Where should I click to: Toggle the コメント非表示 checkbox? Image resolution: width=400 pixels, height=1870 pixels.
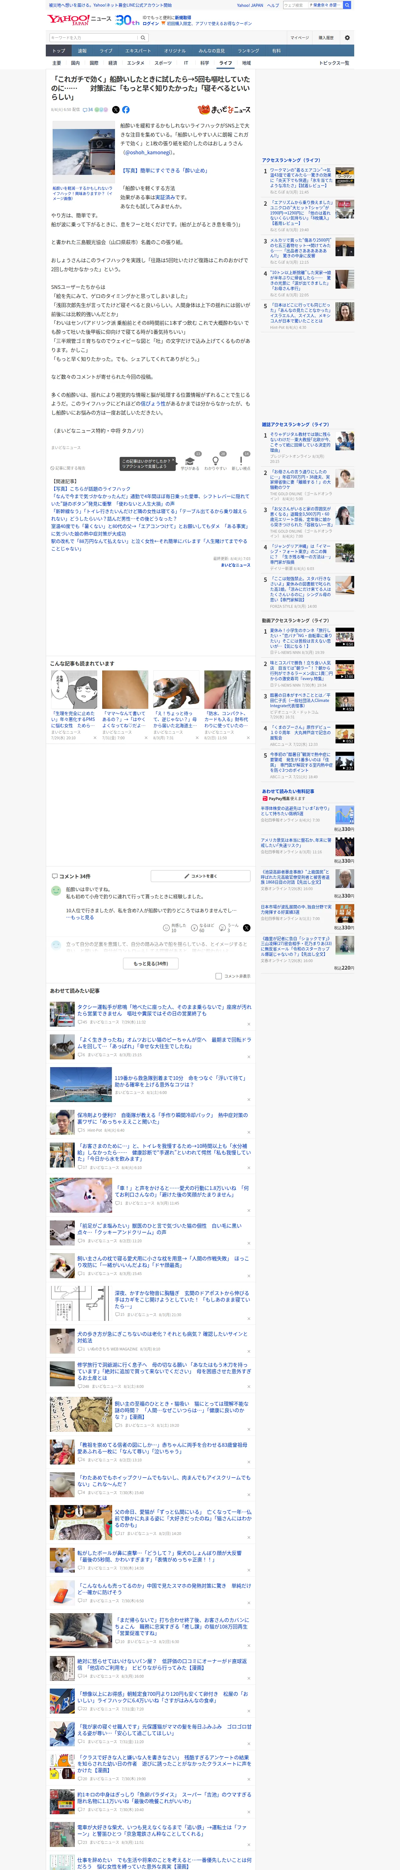[218, 976]
